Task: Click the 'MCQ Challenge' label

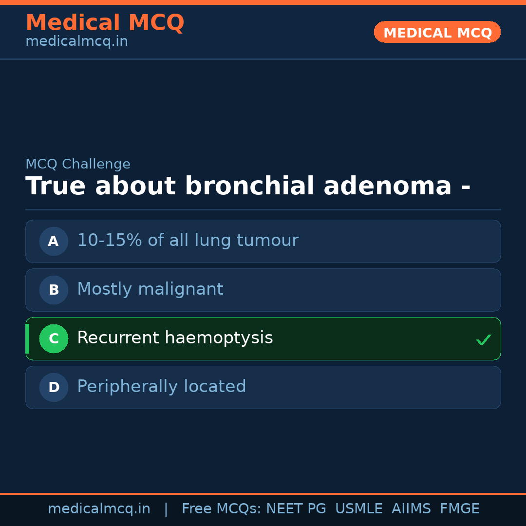Action: (x=78, y=165)
